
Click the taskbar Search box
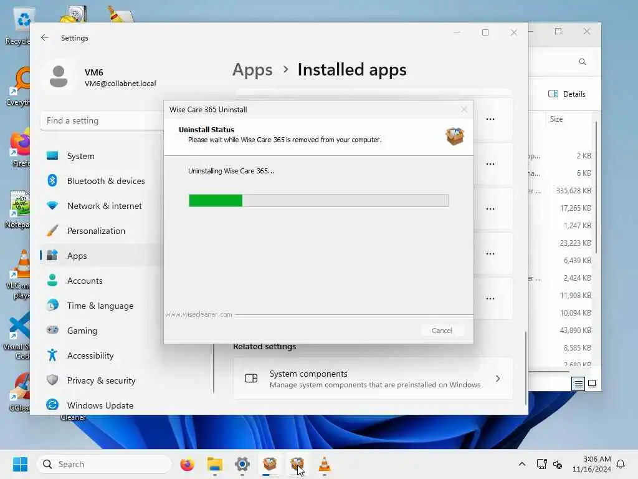(104, 464)
